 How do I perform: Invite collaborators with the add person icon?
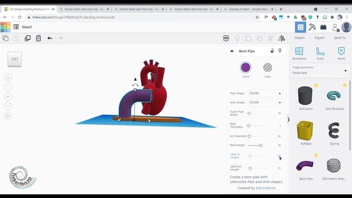point(335,28)
